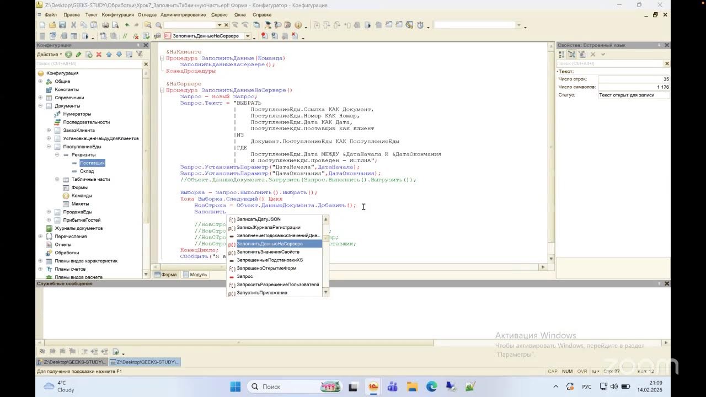This screenshot has height=397, width=706.
Task: Open the Справка menu
Action: click(261, 14)
